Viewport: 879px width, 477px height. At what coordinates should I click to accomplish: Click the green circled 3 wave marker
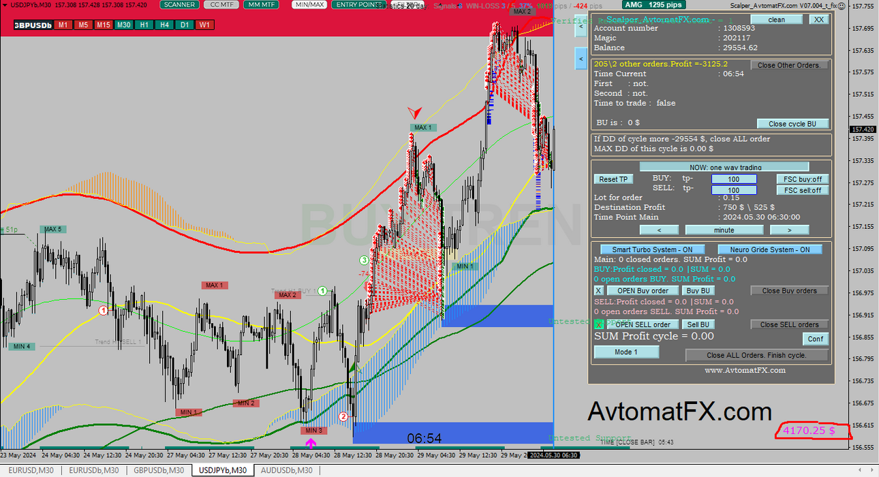coord(365,260)
